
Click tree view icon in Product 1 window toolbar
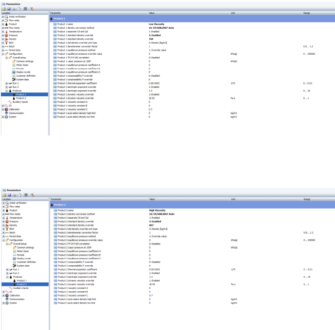point(20,9)
